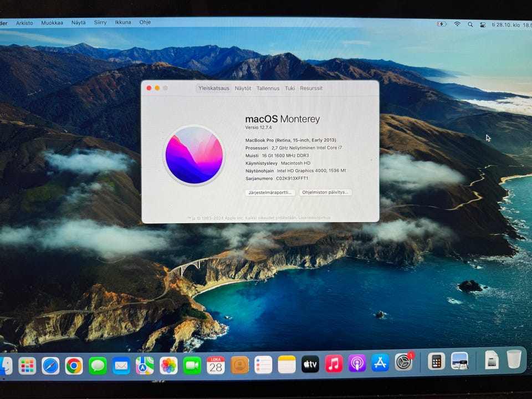Screen dimensions: 532x399
Task: Open Launchpad from the Dock
Action: point(27,366)
